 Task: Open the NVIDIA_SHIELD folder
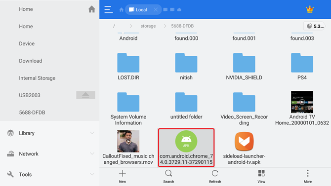tap(244, 67)
